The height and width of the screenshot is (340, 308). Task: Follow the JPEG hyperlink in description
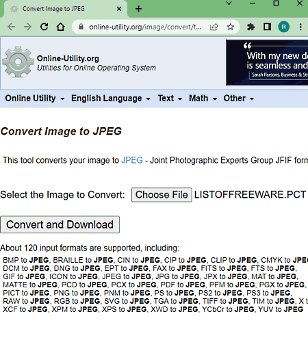coord(132,160)
